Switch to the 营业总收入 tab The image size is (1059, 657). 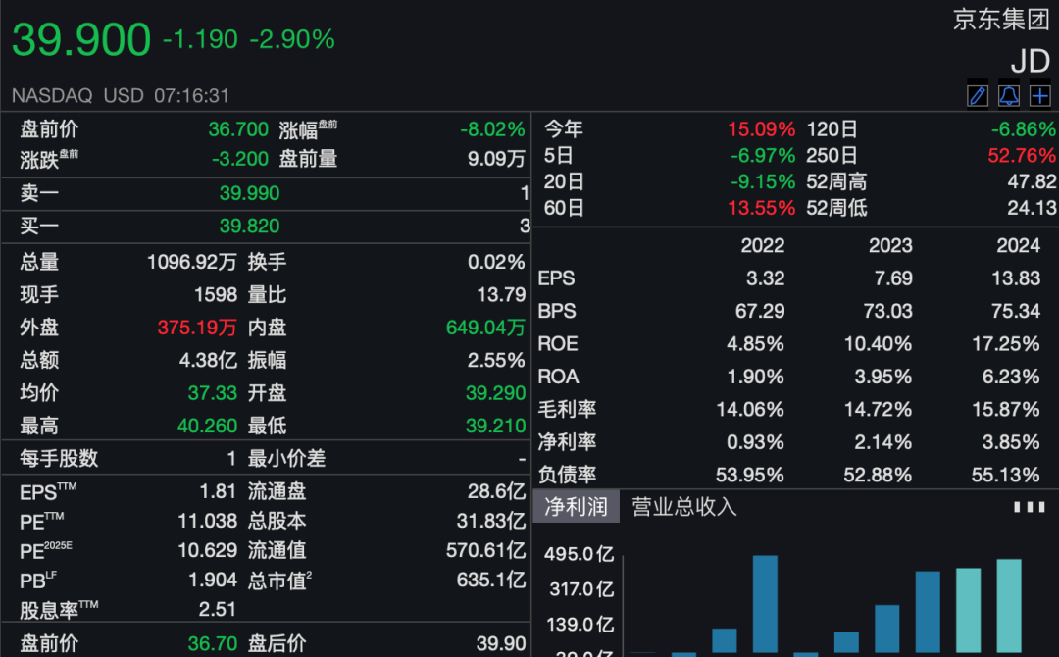coord(684,507)
